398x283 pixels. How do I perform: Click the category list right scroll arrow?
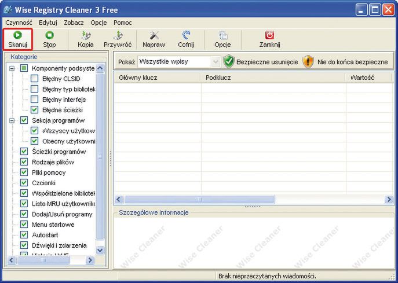coord(90,260)
